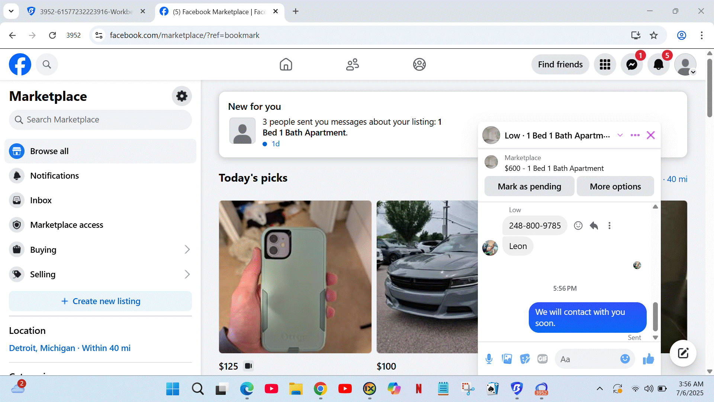Attach a photo using image icon
This screenshot has width=714, height=402.
point(506,359)
